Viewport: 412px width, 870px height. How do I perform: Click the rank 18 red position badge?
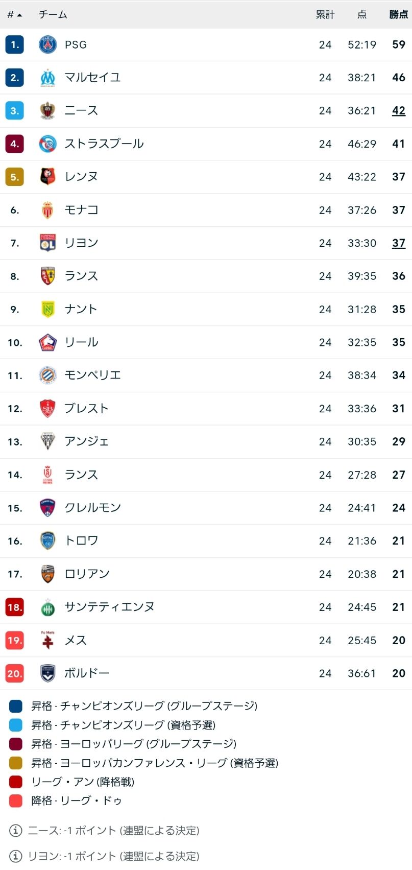pos(14,607)
